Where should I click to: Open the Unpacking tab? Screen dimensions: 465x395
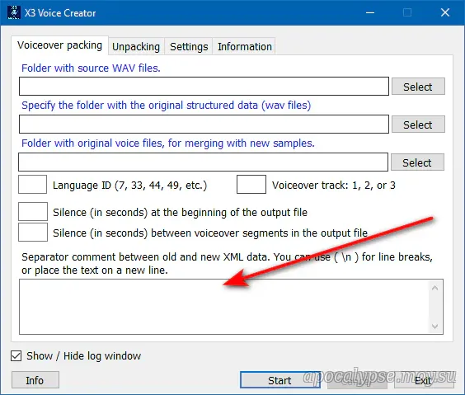coord(136,46)
